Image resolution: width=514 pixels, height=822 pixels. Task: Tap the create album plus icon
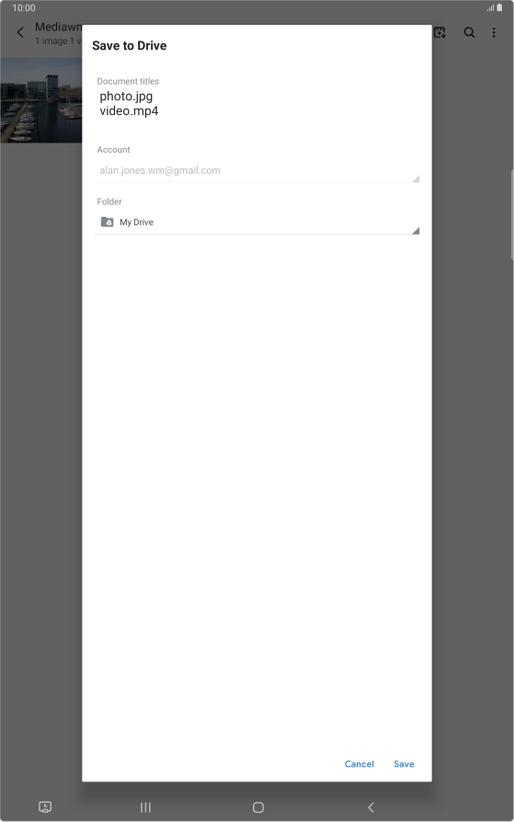point(440,32)
